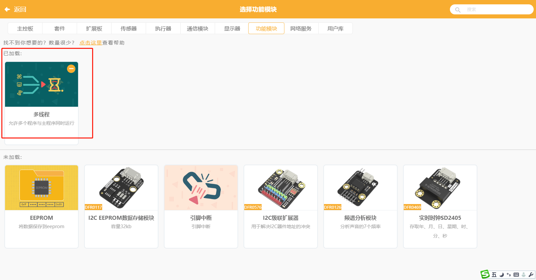Open the 点击这里 help link

click(90, 43)
